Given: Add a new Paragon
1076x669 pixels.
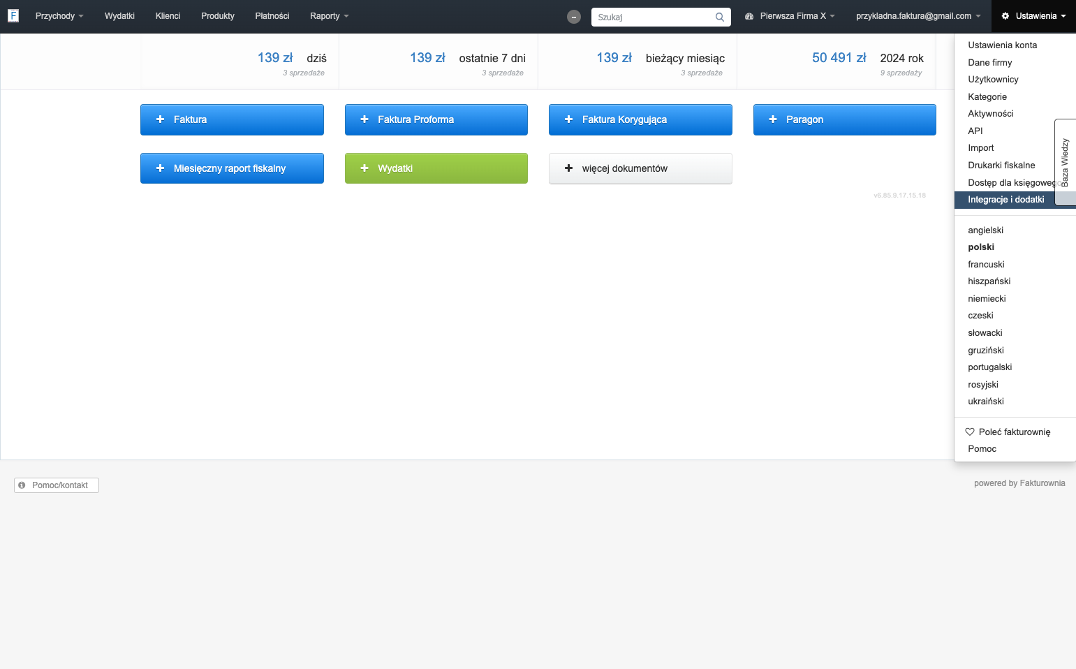Looking at the screenshot, I should (x=845, y=119).
